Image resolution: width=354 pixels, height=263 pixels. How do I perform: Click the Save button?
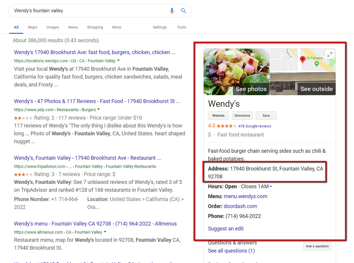266,116
